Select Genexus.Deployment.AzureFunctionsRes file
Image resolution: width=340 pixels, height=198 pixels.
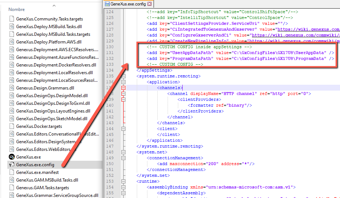coord(57,57)
